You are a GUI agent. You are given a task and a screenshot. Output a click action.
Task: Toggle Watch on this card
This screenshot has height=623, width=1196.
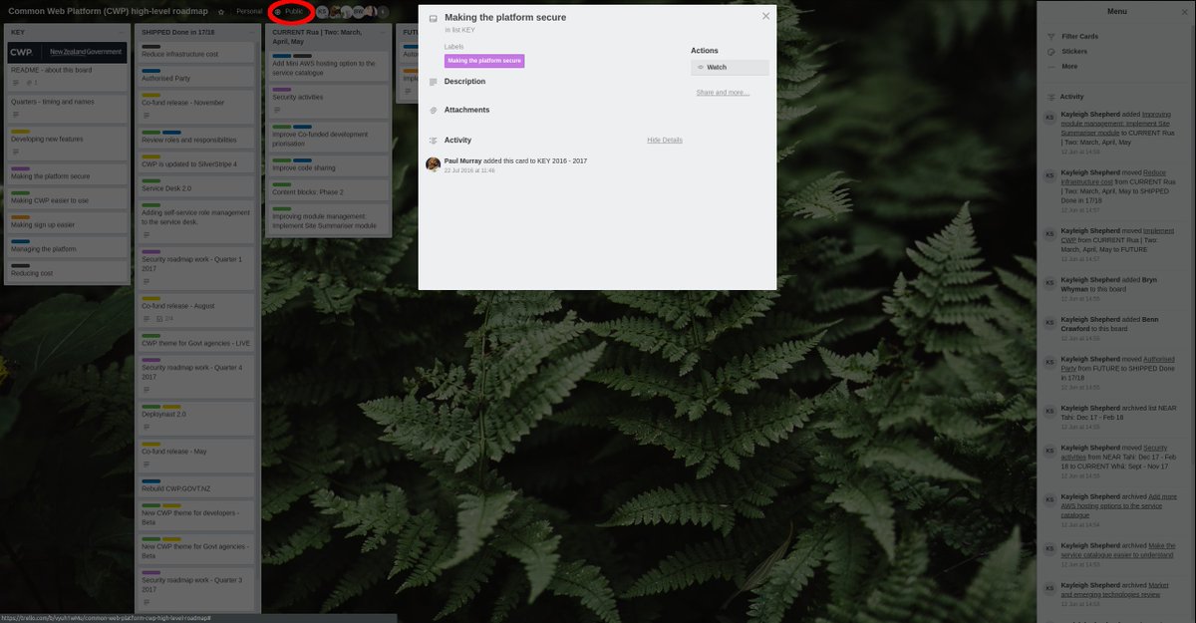730,68
